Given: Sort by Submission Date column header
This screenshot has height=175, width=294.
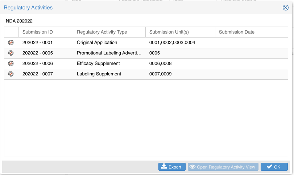Looking at the screenshot, I should (237, 32).
